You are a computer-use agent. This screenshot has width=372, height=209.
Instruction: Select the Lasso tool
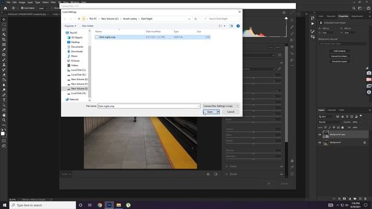[4, 30]
